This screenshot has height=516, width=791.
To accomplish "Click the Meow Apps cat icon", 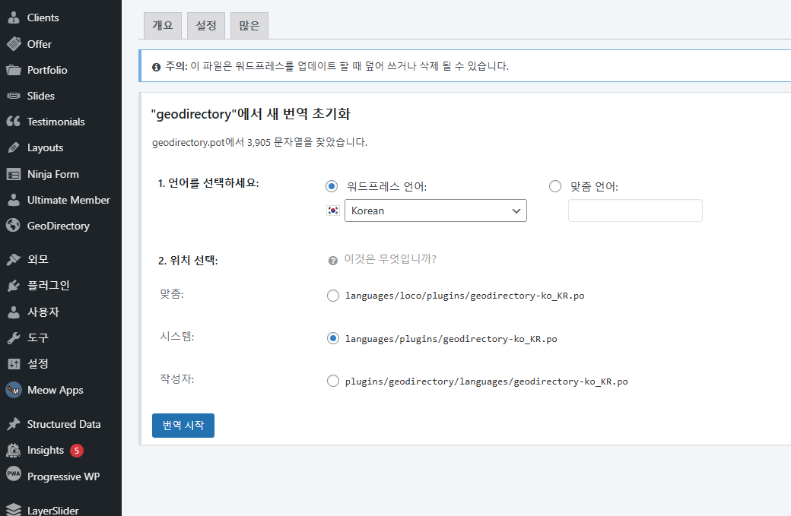I will click(x=14, y=390).
